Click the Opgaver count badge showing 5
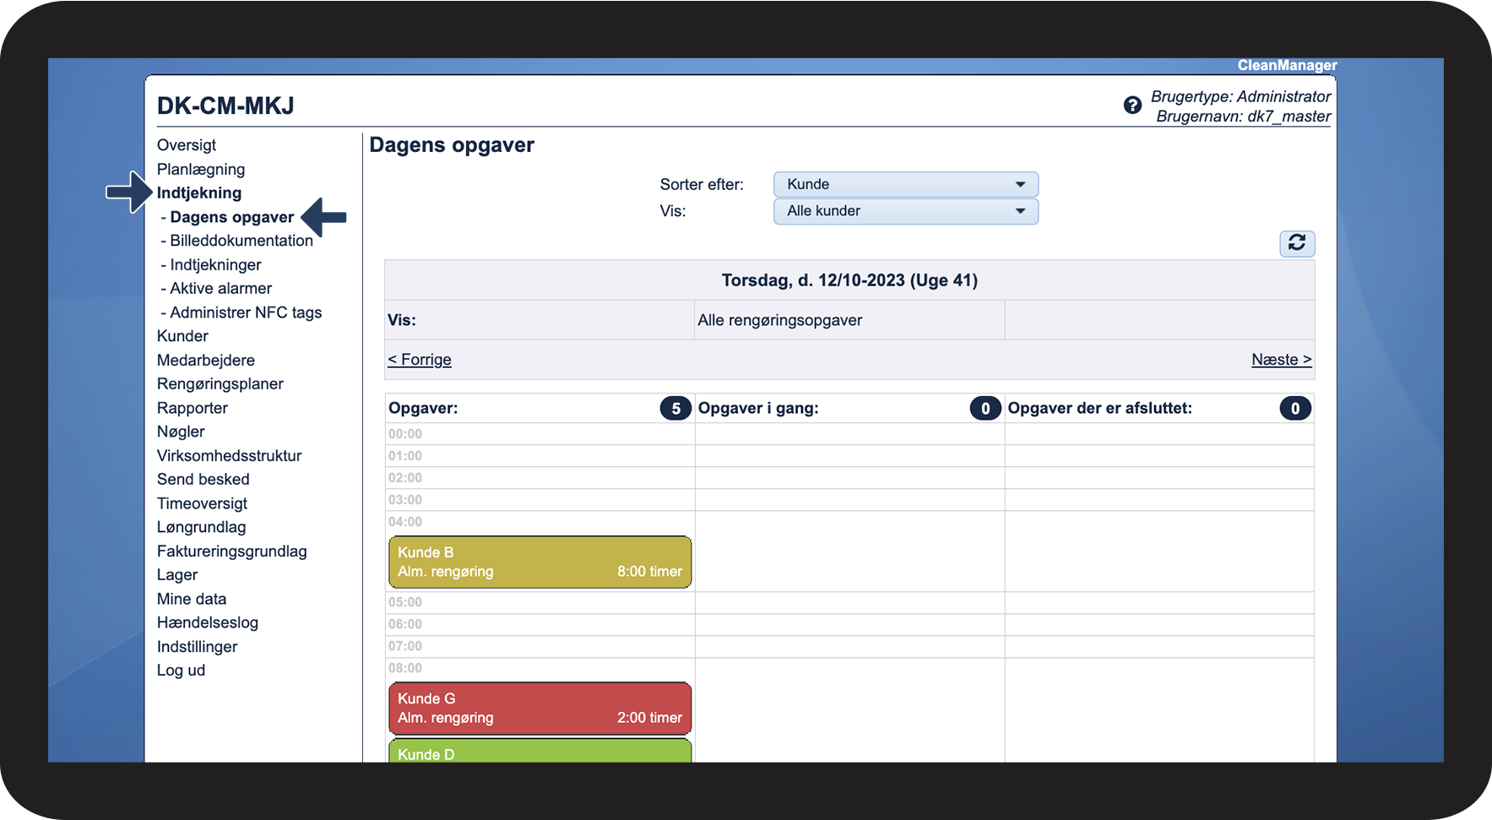 675,409
